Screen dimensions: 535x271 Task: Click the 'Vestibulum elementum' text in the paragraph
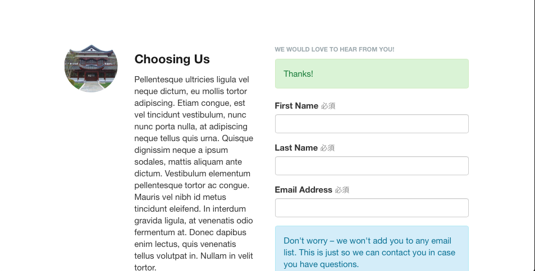[208, 174]
